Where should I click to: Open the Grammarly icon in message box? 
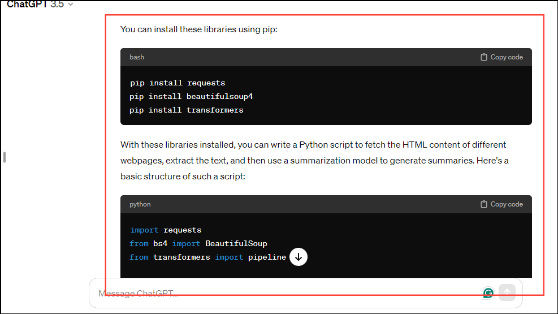tap(488, 293)
